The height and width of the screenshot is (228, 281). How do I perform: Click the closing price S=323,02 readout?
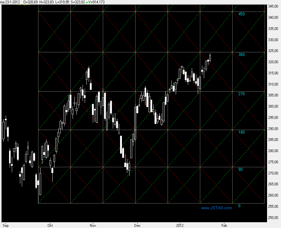coord(76,2)
